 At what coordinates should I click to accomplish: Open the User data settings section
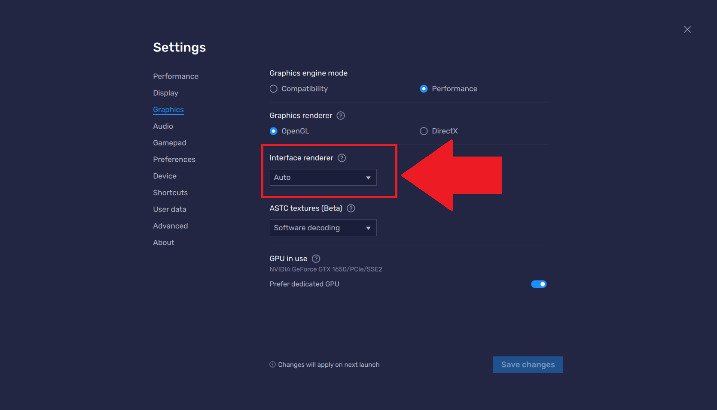(170, 209)
